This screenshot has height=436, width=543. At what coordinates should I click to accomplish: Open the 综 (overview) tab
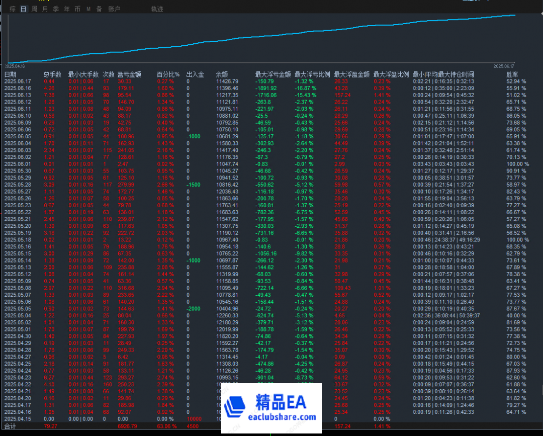click(12, 9)
